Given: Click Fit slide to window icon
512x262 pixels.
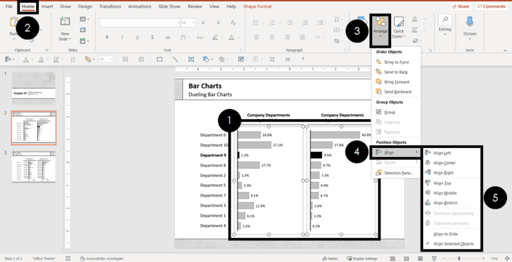Looking at the screenshot, I should pyautogui.click(x=507, y=258).
